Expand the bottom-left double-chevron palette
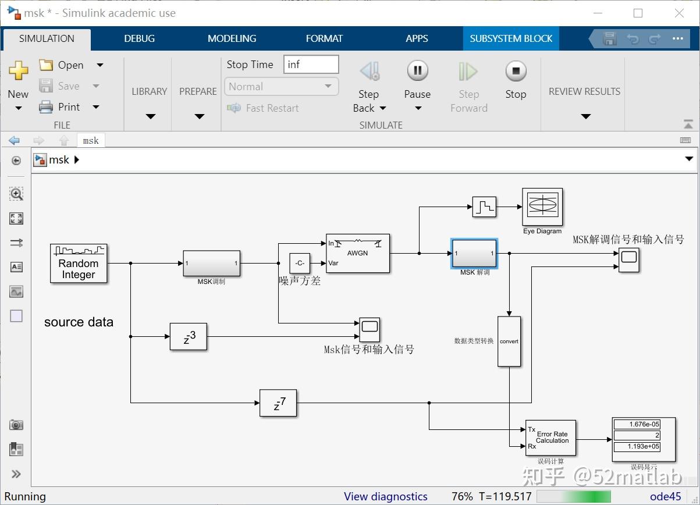 click(x=16, y=474)
